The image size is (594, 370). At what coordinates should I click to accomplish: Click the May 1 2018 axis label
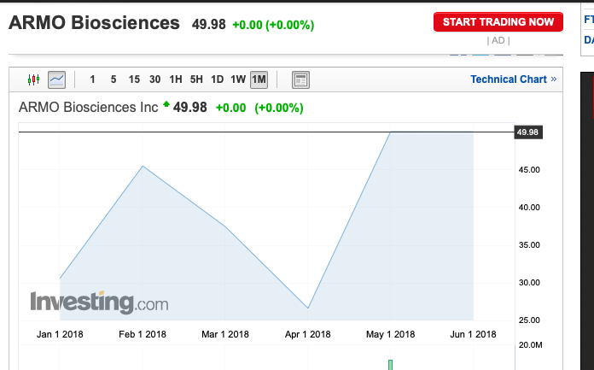click(390, 334)
